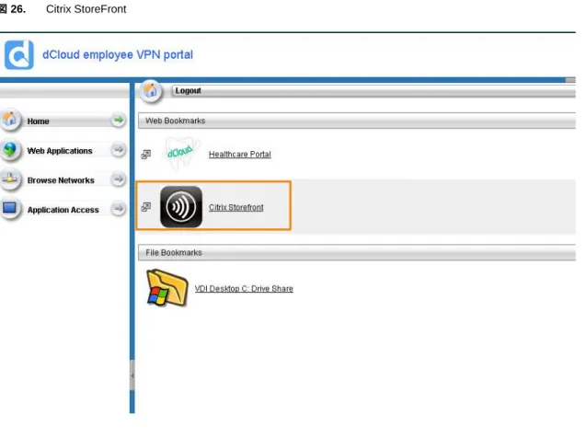This screenshot has width=586, height=439.
Task: Open Home in the sidebar
Action: 38,121
